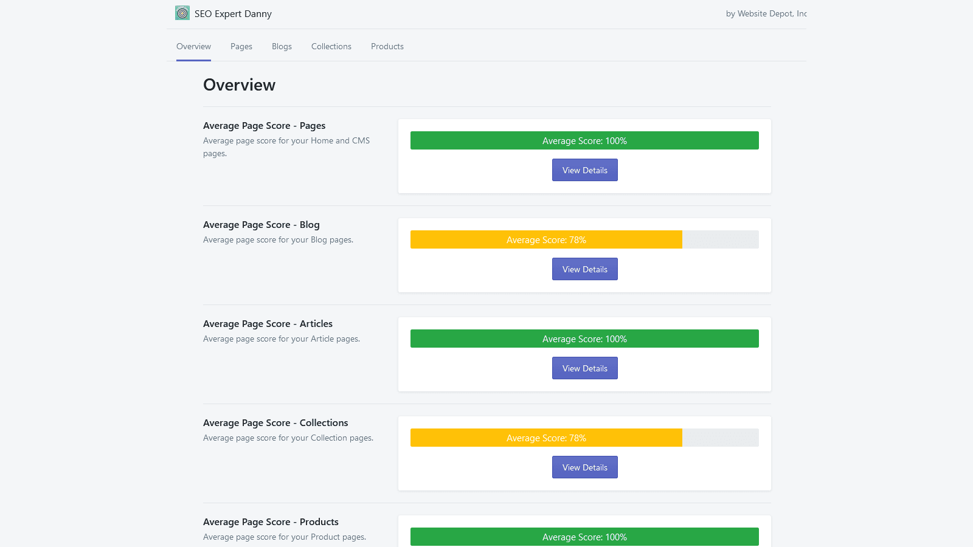Select the Average Page Score - Blog heading
This screenshot has height=547, width=973.
tap(261, 224)
